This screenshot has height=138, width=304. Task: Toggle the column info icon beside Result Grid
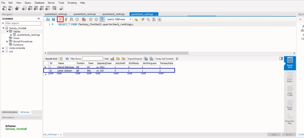61,59
